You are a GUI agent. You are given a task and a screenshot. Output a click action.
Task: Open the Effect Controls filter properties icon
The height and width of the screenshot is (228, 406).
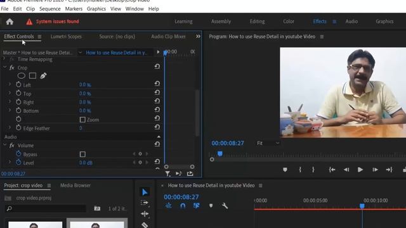[167, 174]
